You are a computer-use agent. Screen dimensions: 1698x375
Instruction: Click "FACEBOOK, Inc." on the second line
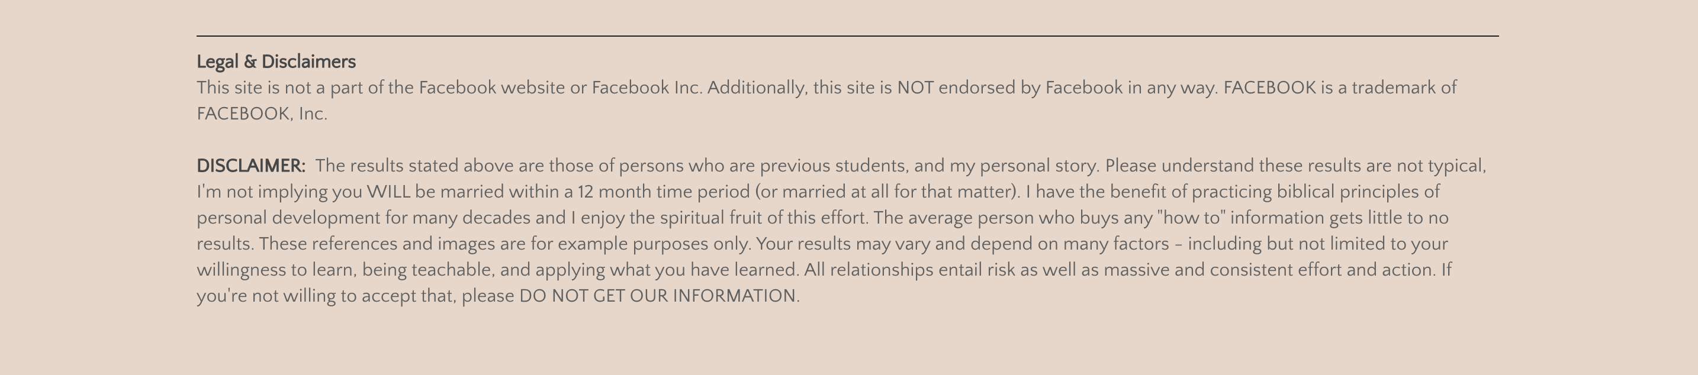[262, 114]
